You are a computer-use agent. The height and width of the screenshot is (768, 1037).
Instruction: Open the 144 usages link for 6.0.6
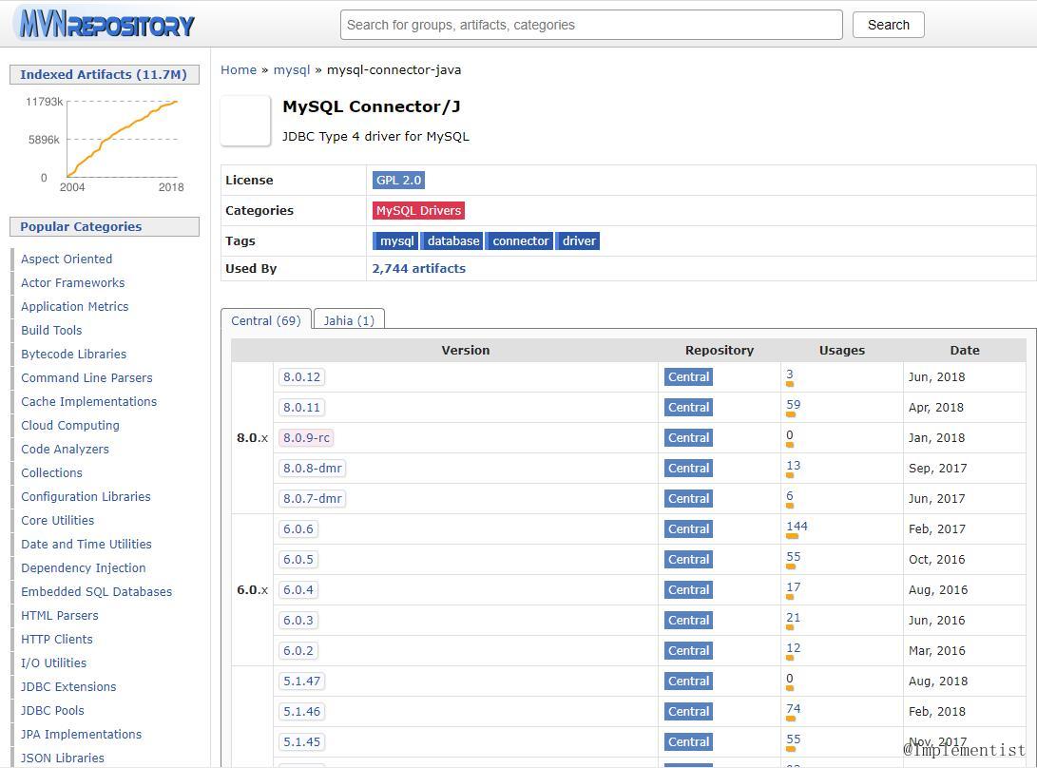click(797, 527)
